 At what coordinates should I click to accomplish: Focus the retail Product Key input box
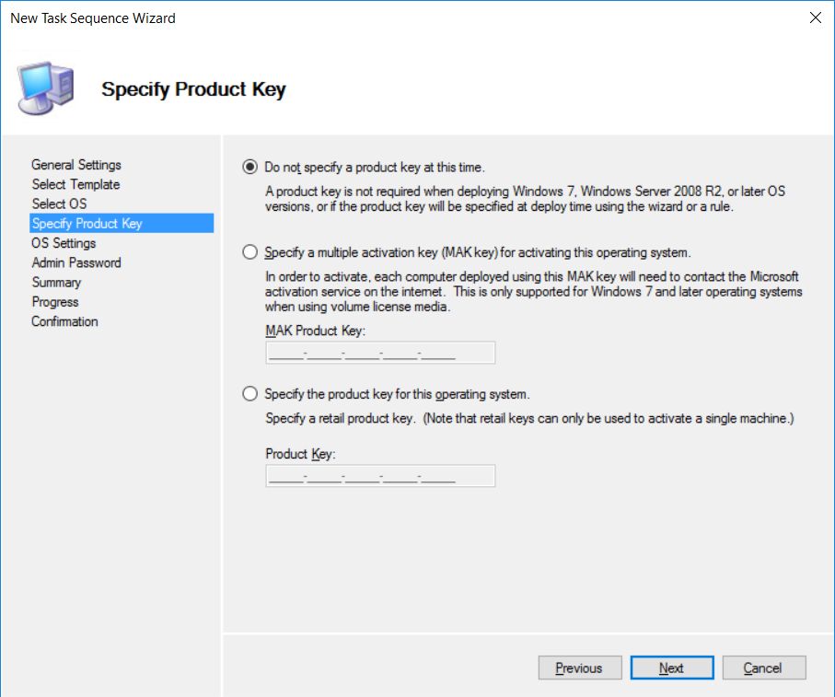[380, 475]
